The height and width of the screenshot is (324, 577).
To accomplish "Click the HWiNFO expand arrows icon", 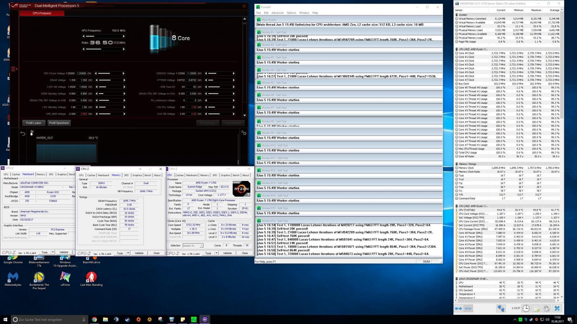I will pos(459,308).
